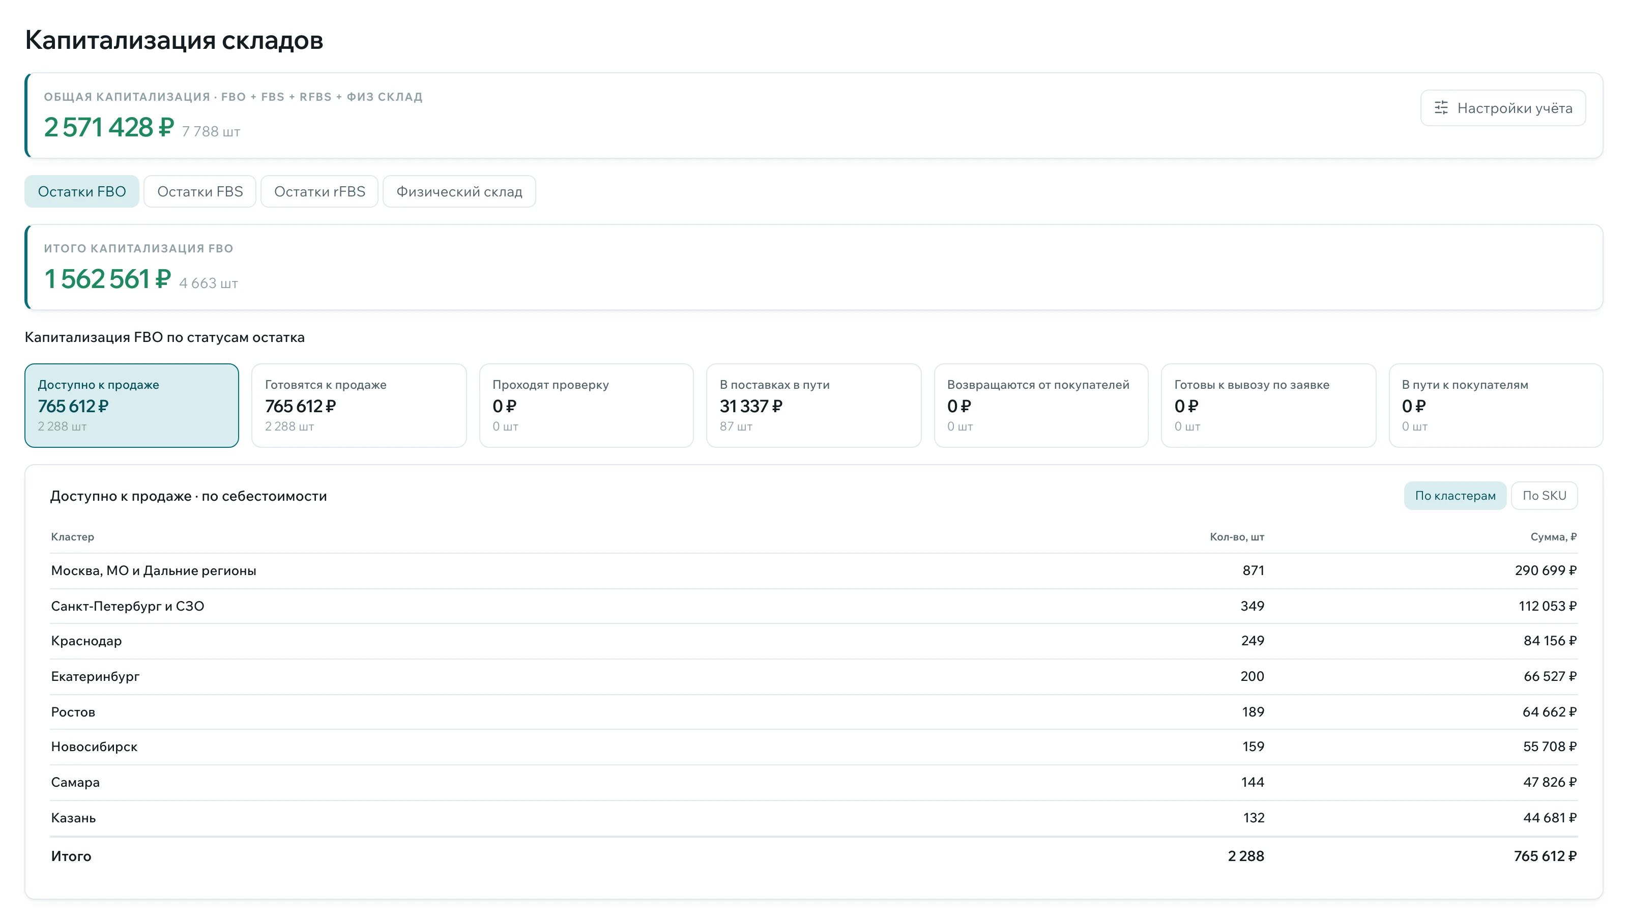
Task: Click the Краснодар cluster row
Action: [813, 641]
